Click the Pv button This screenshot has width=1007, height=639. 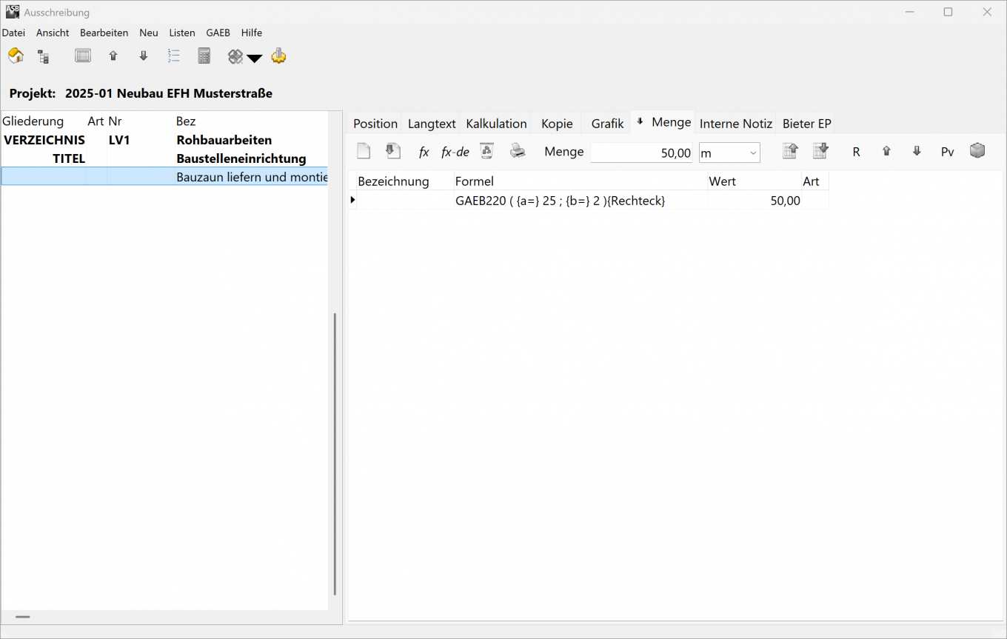(947, 152)
